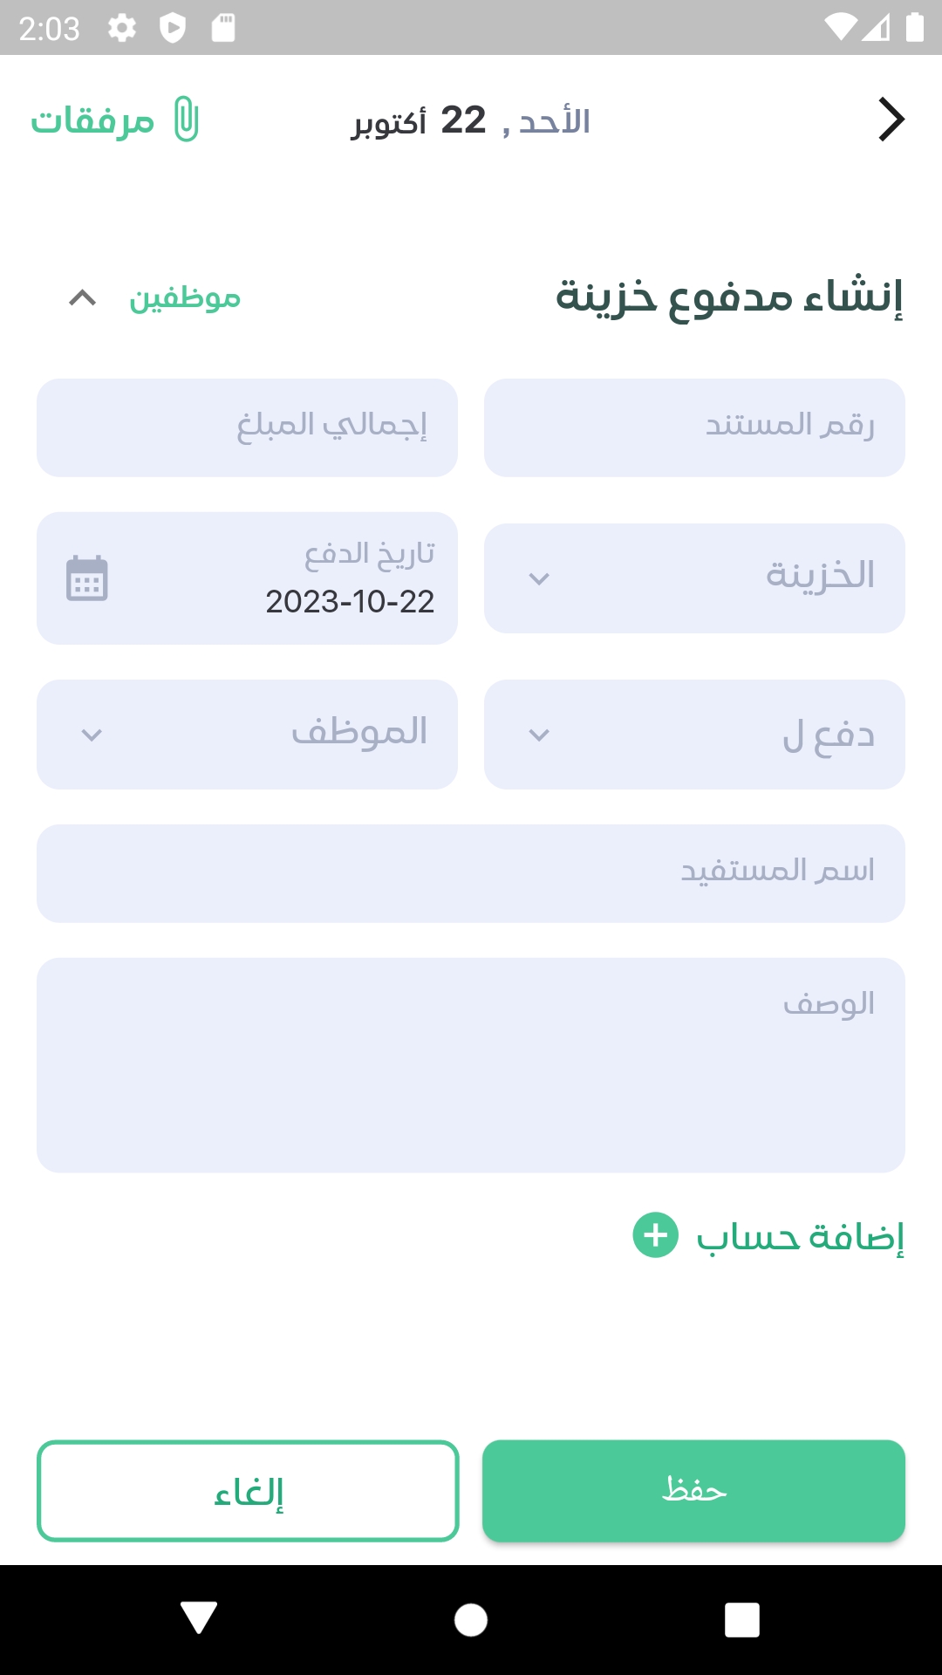The width and height of the screenshot is (942, 1675).
Task: Open the الموظف dropdown
Action: tap(247, 735)
